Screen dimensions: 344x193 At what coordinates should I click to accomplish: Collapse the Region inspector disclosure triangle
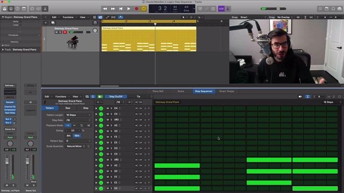pyautogui.click(x=3, y=17)
